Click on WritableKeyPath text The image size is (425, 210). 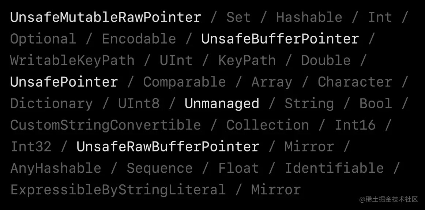(x=72, y=61)
